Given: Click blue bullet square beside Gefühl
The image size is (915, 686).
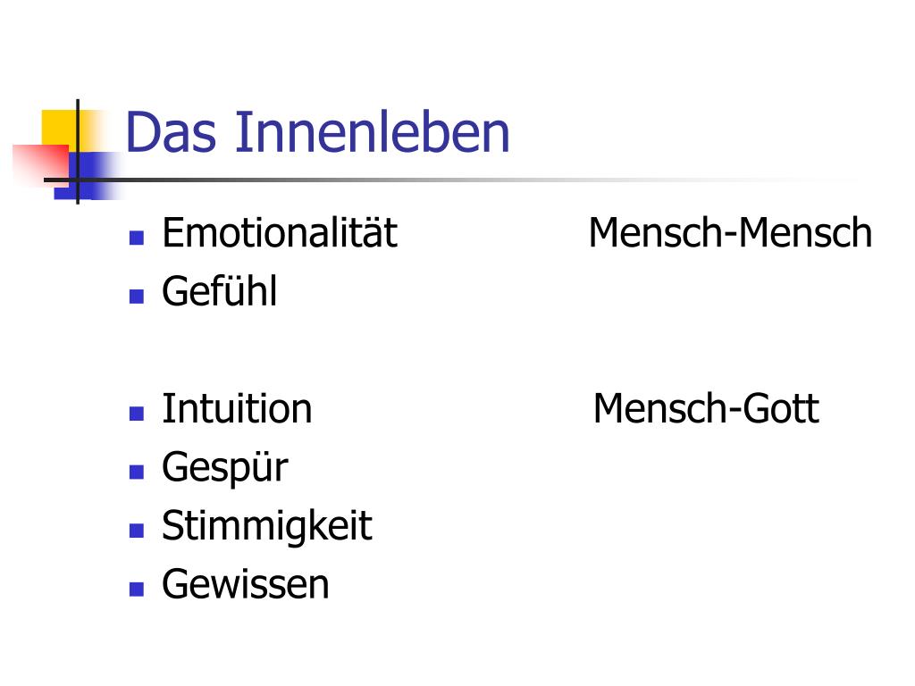Looking at the screenshot, I should pyautogui.click(x=137, y=297).
